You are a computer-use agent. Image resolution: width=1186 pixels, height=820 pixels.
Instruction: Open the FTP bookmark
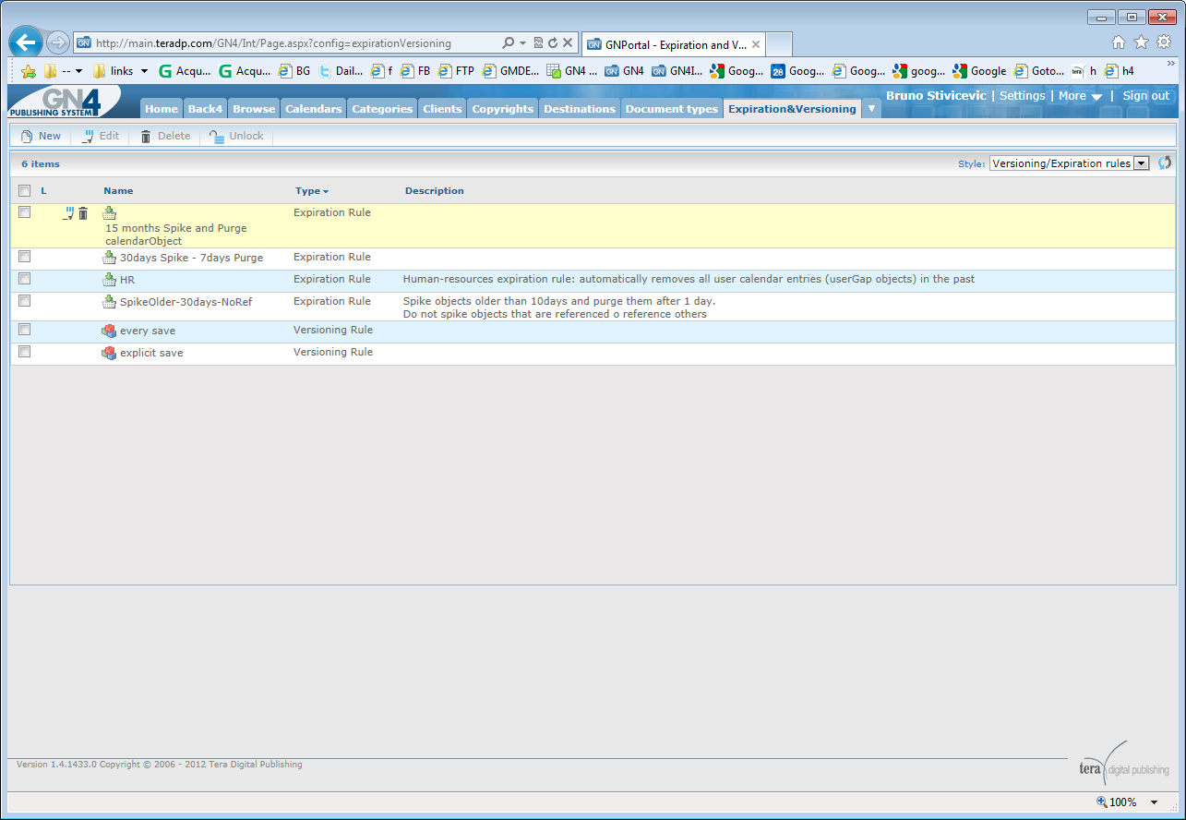[456, 71]
